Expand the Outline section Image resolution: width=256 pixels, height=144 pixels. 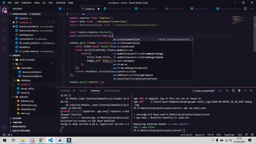click(x=11, y=118)
